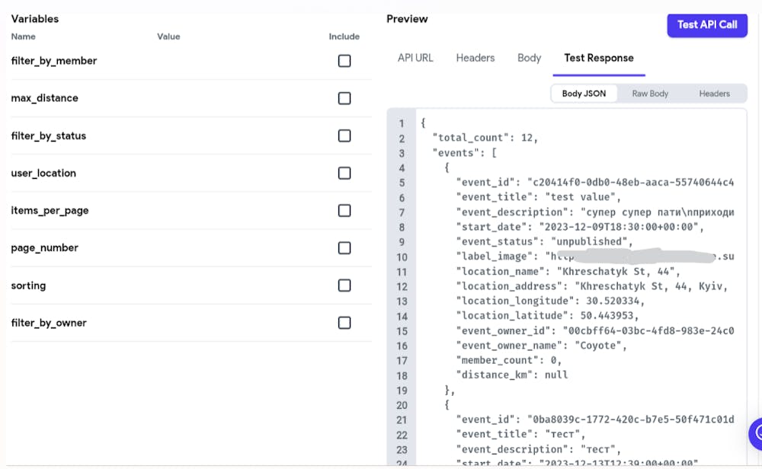Enable the sorting variable checkbox
The image size is (762, 469).
click(x=344, y=285)
